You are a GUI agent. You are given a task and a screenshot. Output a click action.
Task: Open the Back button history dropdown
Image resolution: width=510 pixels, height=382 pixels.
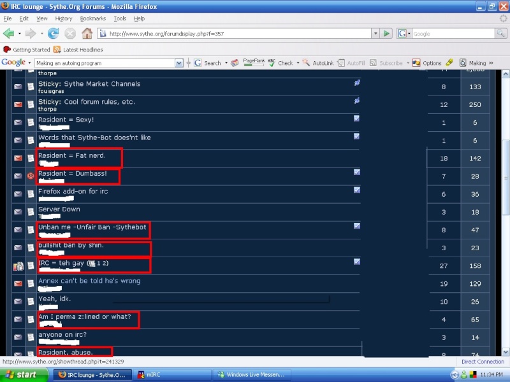coord(20,34)
